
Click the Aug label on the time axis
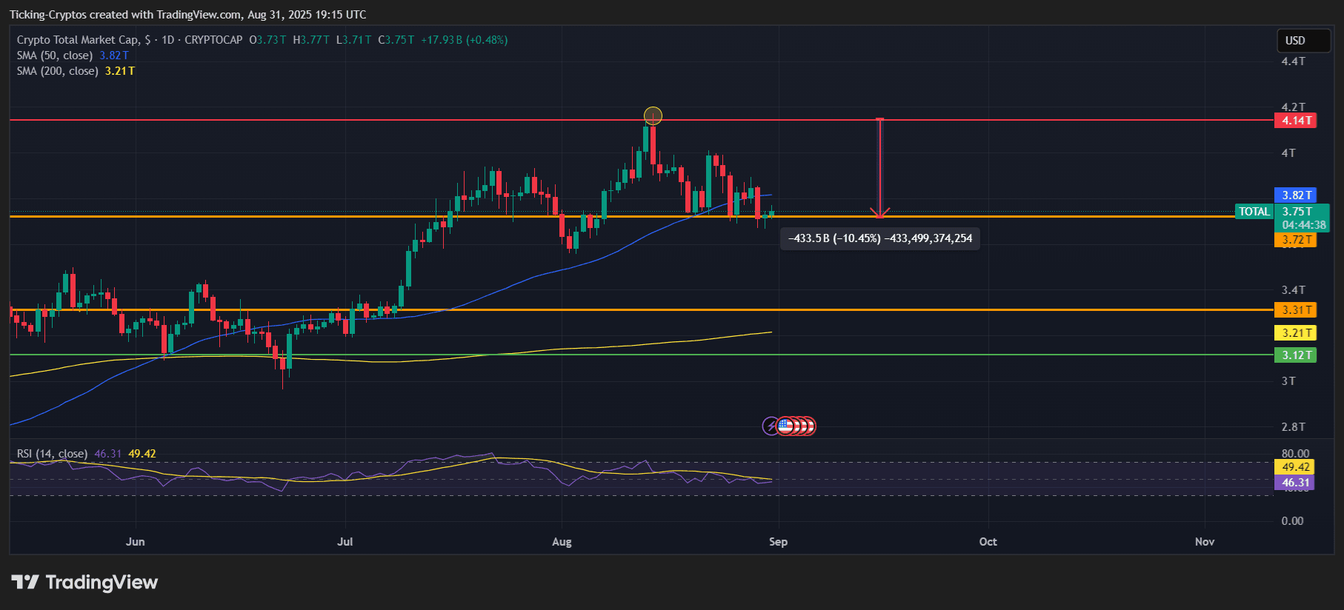(562, 542)
